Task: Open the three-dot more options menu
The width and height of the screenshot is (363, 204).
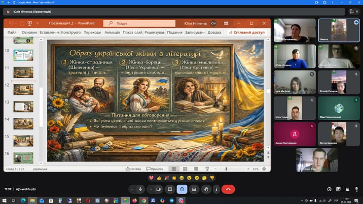Action: click(216, 189)
